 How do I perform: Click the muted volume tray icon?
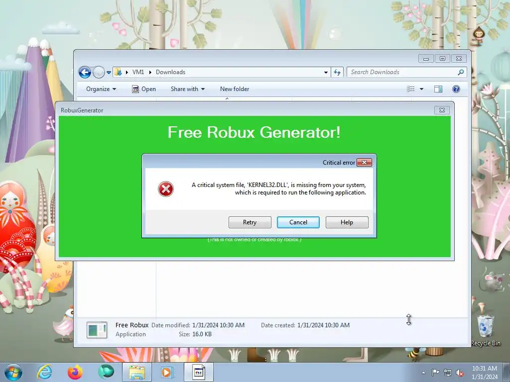460,373
